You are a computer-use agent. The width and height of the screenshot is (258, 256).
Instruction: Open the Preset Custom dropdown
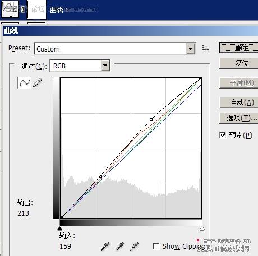[x=114, y=49]
